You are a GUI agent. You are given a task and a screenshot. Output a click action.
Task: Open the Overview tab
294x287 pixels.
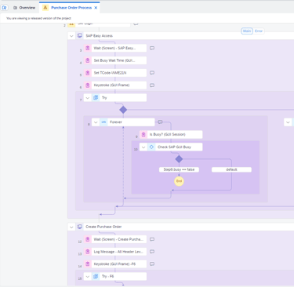pyautogui.click(x=24, y=8)
